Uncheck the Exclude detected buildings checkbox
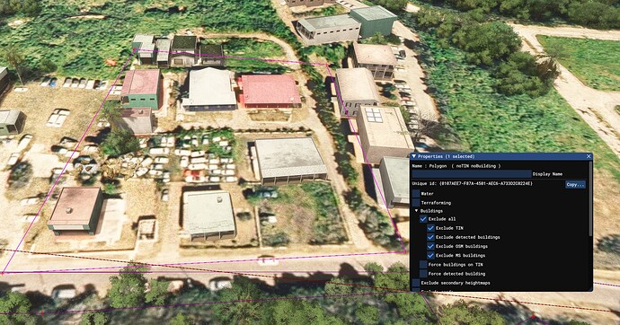This screenshot has height=325, width=620. pos(430,237)
